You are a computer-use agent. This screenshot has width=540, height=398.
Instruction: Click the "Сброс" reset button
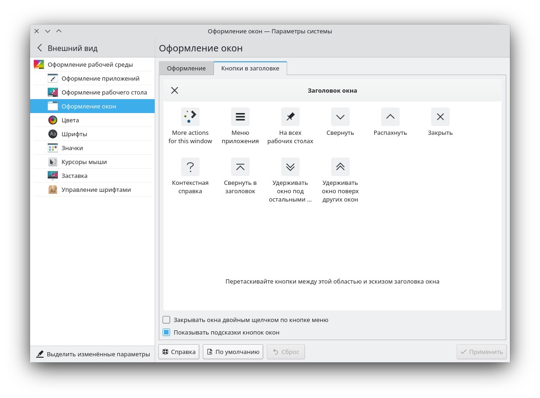286,352
